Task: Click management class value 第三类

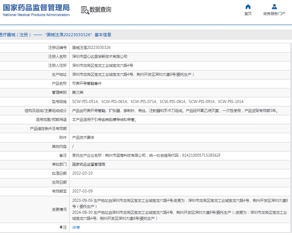Action: point(78,93)
